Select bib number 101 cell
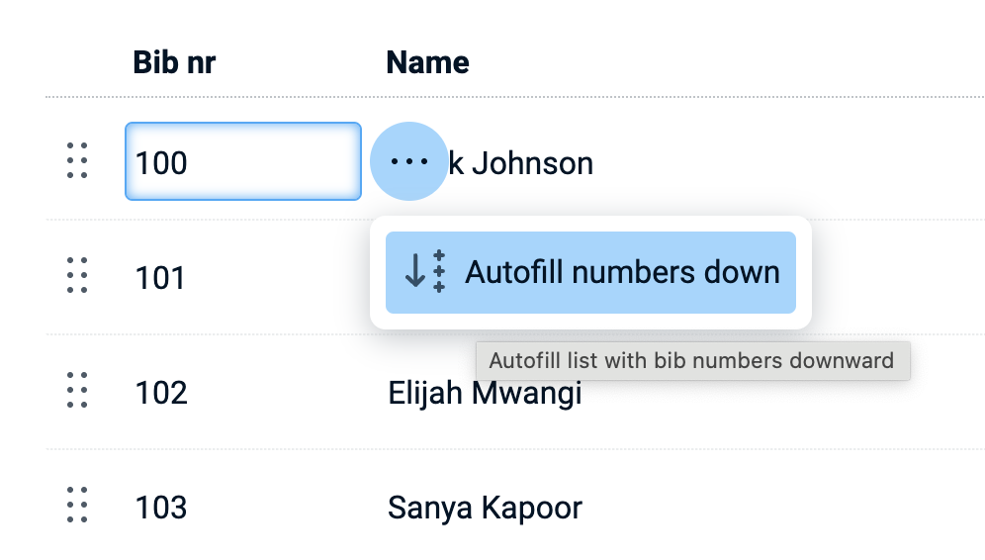This screenshot has width=985, height=560. tap(161, 277)
